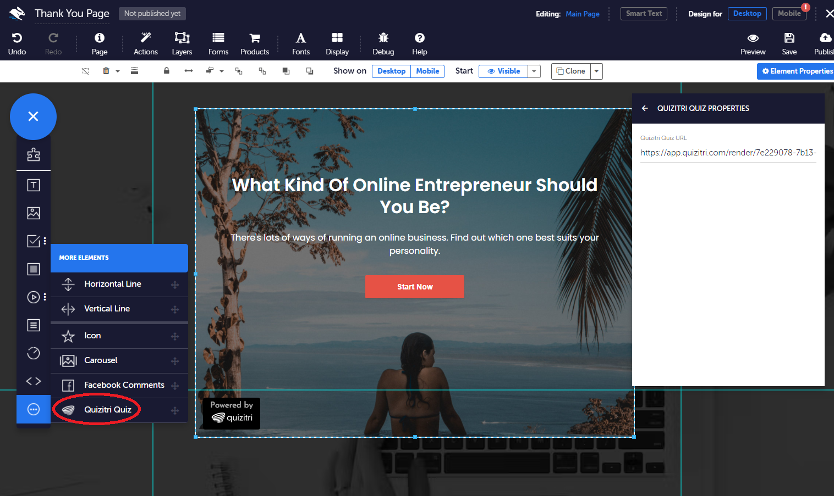Image resolution: width=834 pixels, height=496 pixels.
Task: Toggle Visible start state
Action: coord(503,71)
